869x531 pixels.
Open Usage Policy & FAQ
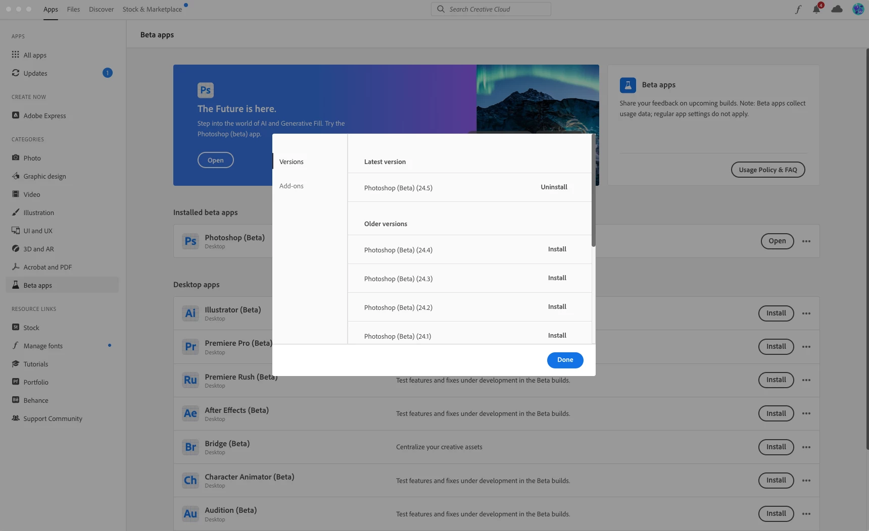tap(768, 170)
